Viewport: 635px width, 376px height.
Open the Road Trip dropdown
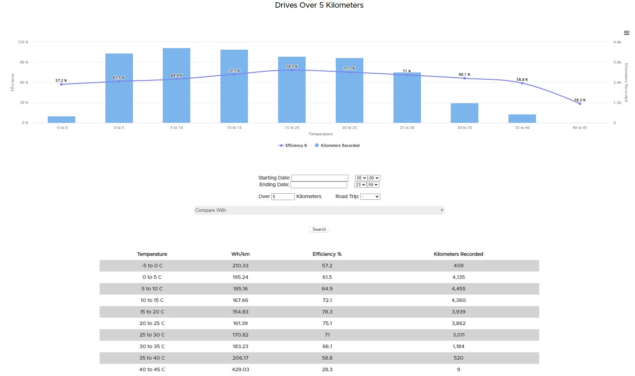point(370,196)
